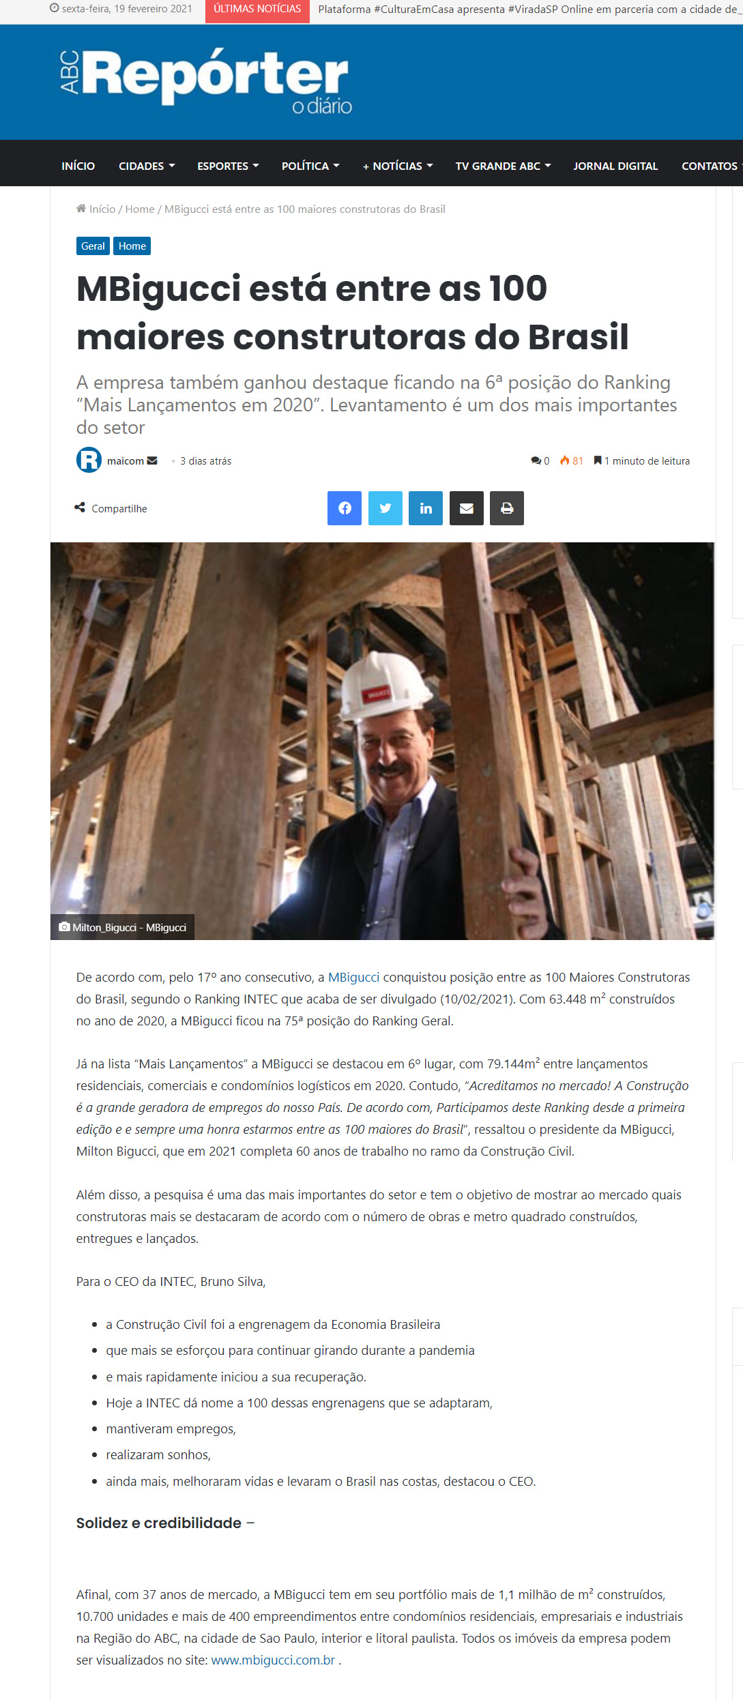Open the POLÍTICA dropdown
This screenshot has width=743, height=1700.
coord(310,166)
